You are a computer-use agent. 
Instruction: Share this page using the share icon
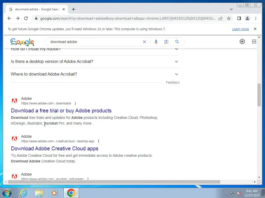(x=220, y=18)
